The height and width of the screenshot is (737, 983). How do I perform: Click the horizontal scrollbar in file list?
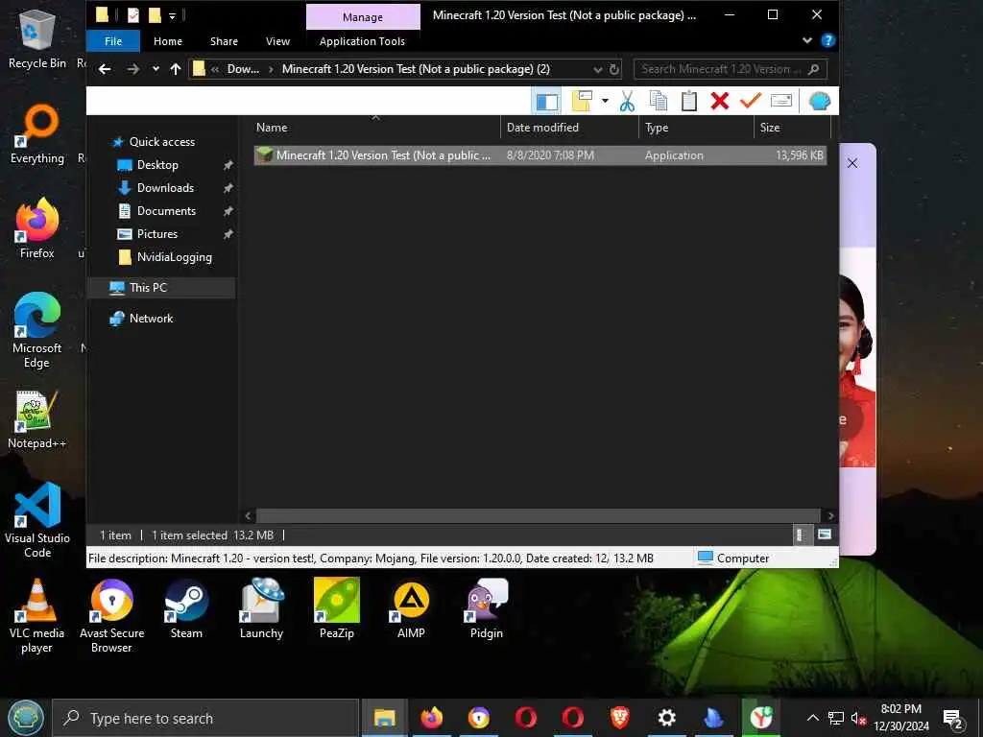(x=538, y=515)
